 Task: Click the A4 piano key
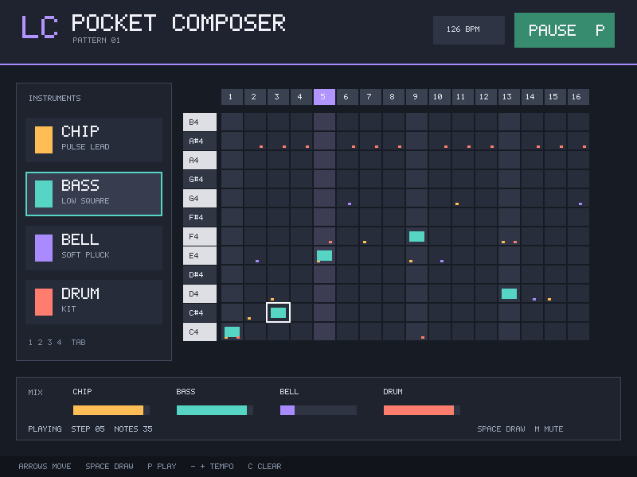tap(200, 161)
